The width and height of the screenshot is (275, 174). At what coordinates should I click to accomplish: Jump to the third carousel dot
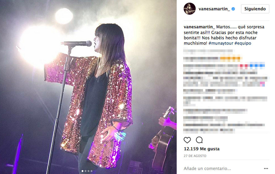(88, 171)
